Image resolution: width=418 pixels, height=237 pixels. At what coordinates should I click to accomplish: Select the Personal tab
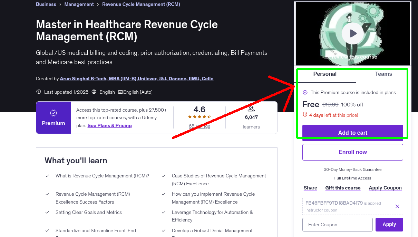[x=325, y=74]
